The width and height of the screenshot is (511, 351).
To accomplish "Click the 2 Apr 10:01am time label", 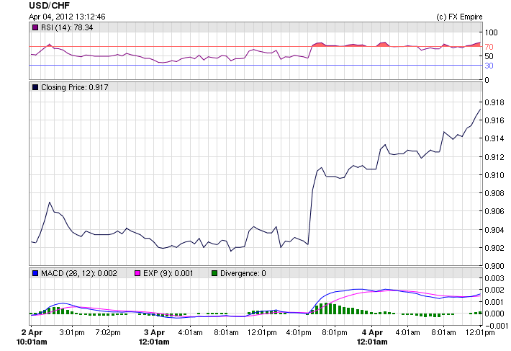I will click(x=32, y=337).
